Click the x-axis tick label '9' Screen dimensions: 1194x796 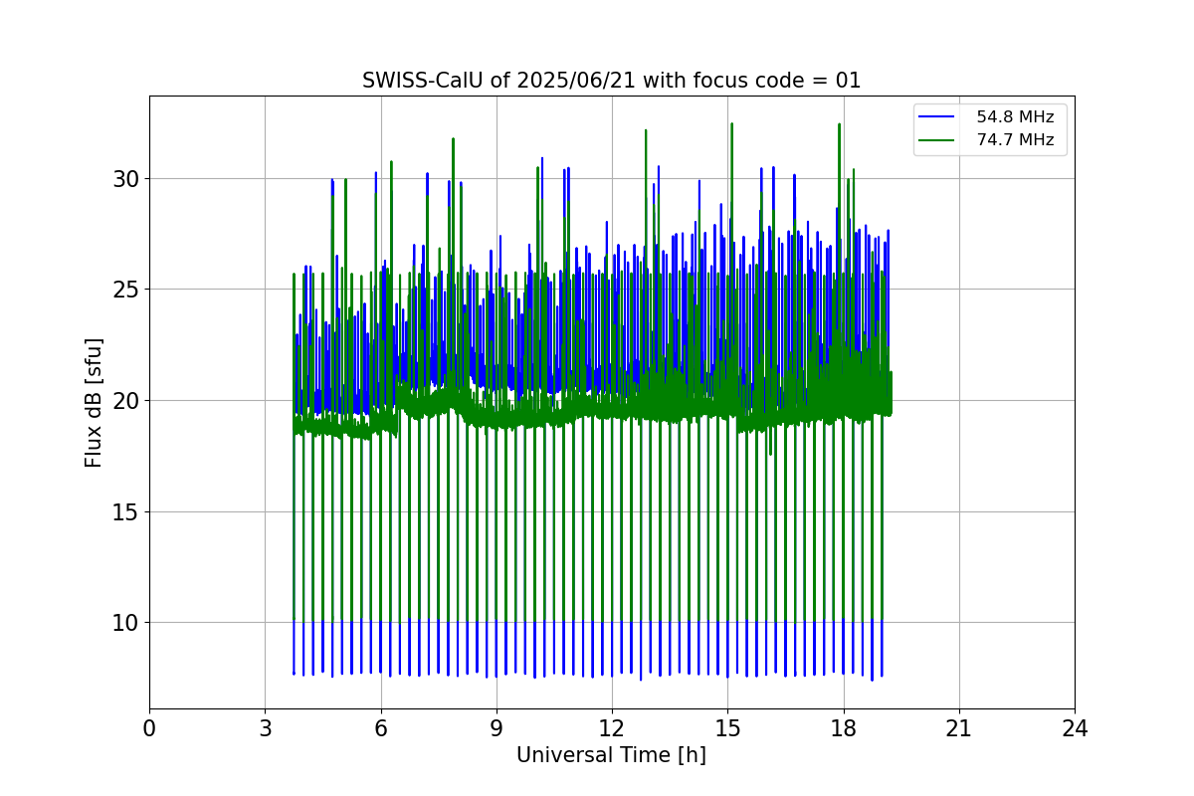pyautogui.click(x=497, y=728)
